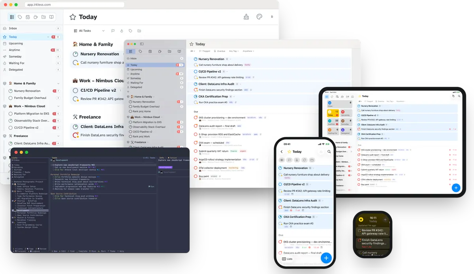Select the folder tab in browser window sidebar
Screen dimensions: 474x274
coord(43,17)
